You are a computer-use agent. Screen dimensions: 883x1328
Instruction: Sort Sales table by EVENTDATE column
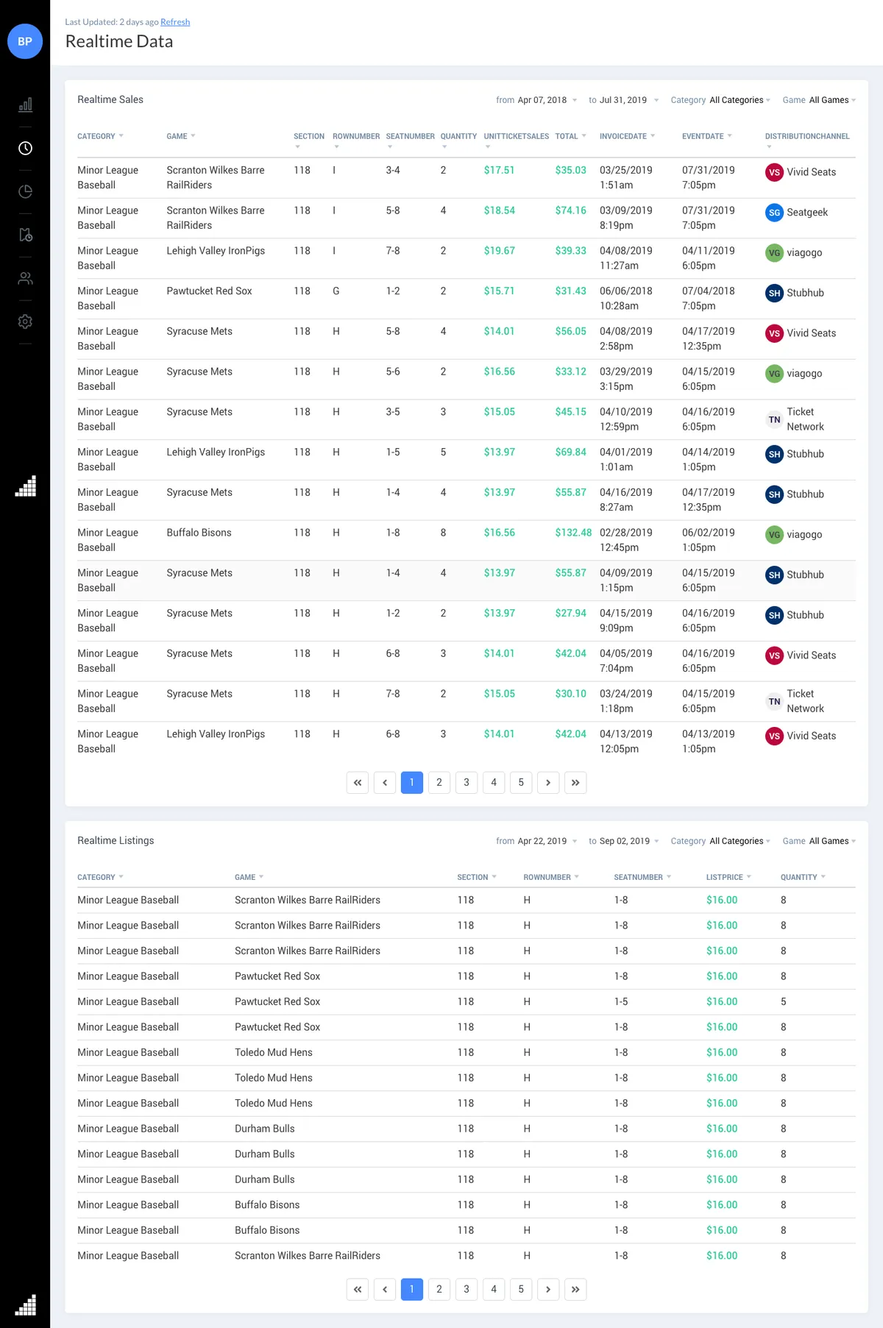point(706,136)
